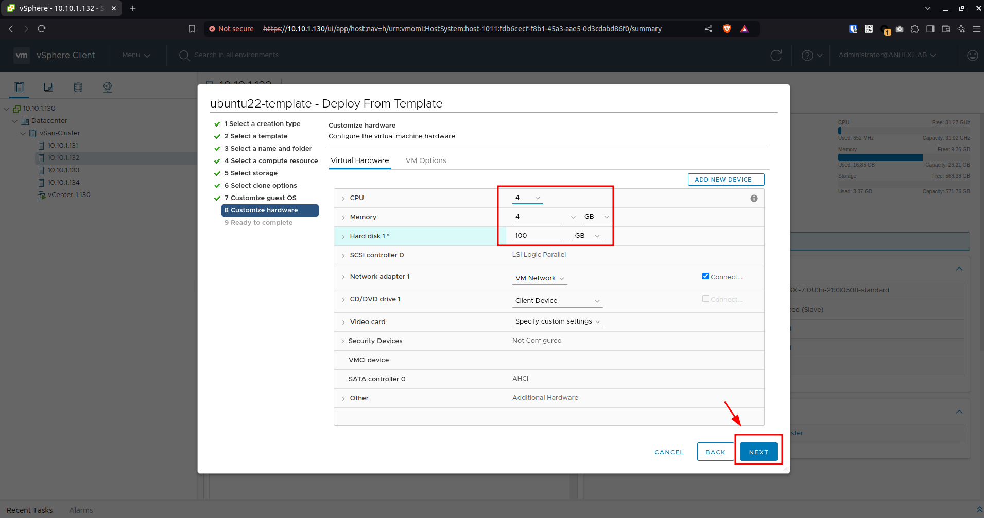Click the vSphere refresh icon

tap(776, 55)
